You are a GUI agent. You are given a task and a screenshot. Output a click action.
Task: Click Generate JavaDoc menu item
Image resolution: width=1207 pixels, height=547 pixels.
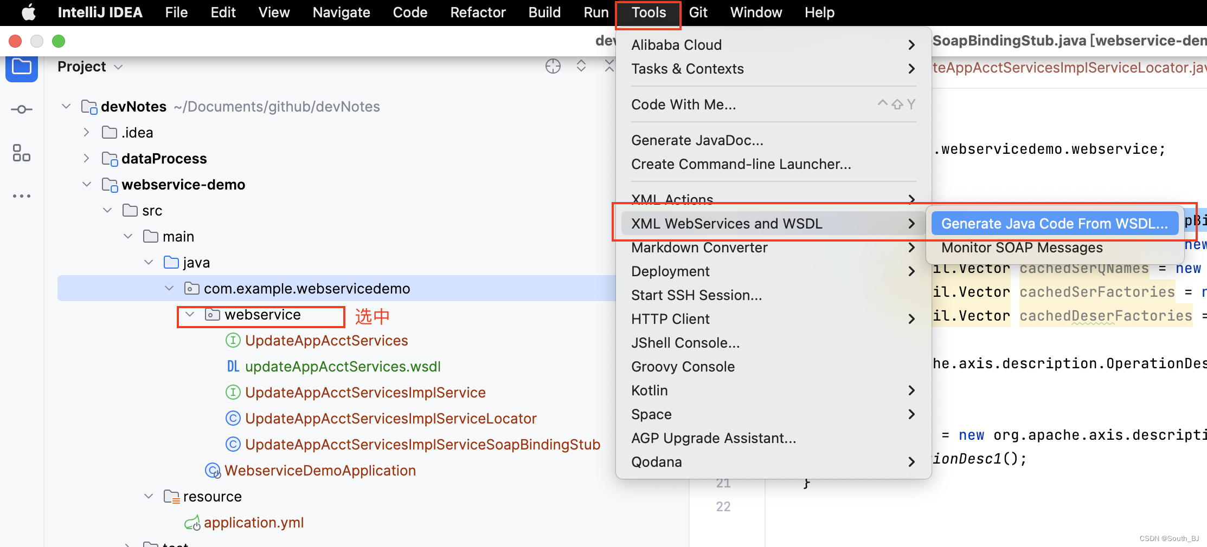[x=697, y=140]
